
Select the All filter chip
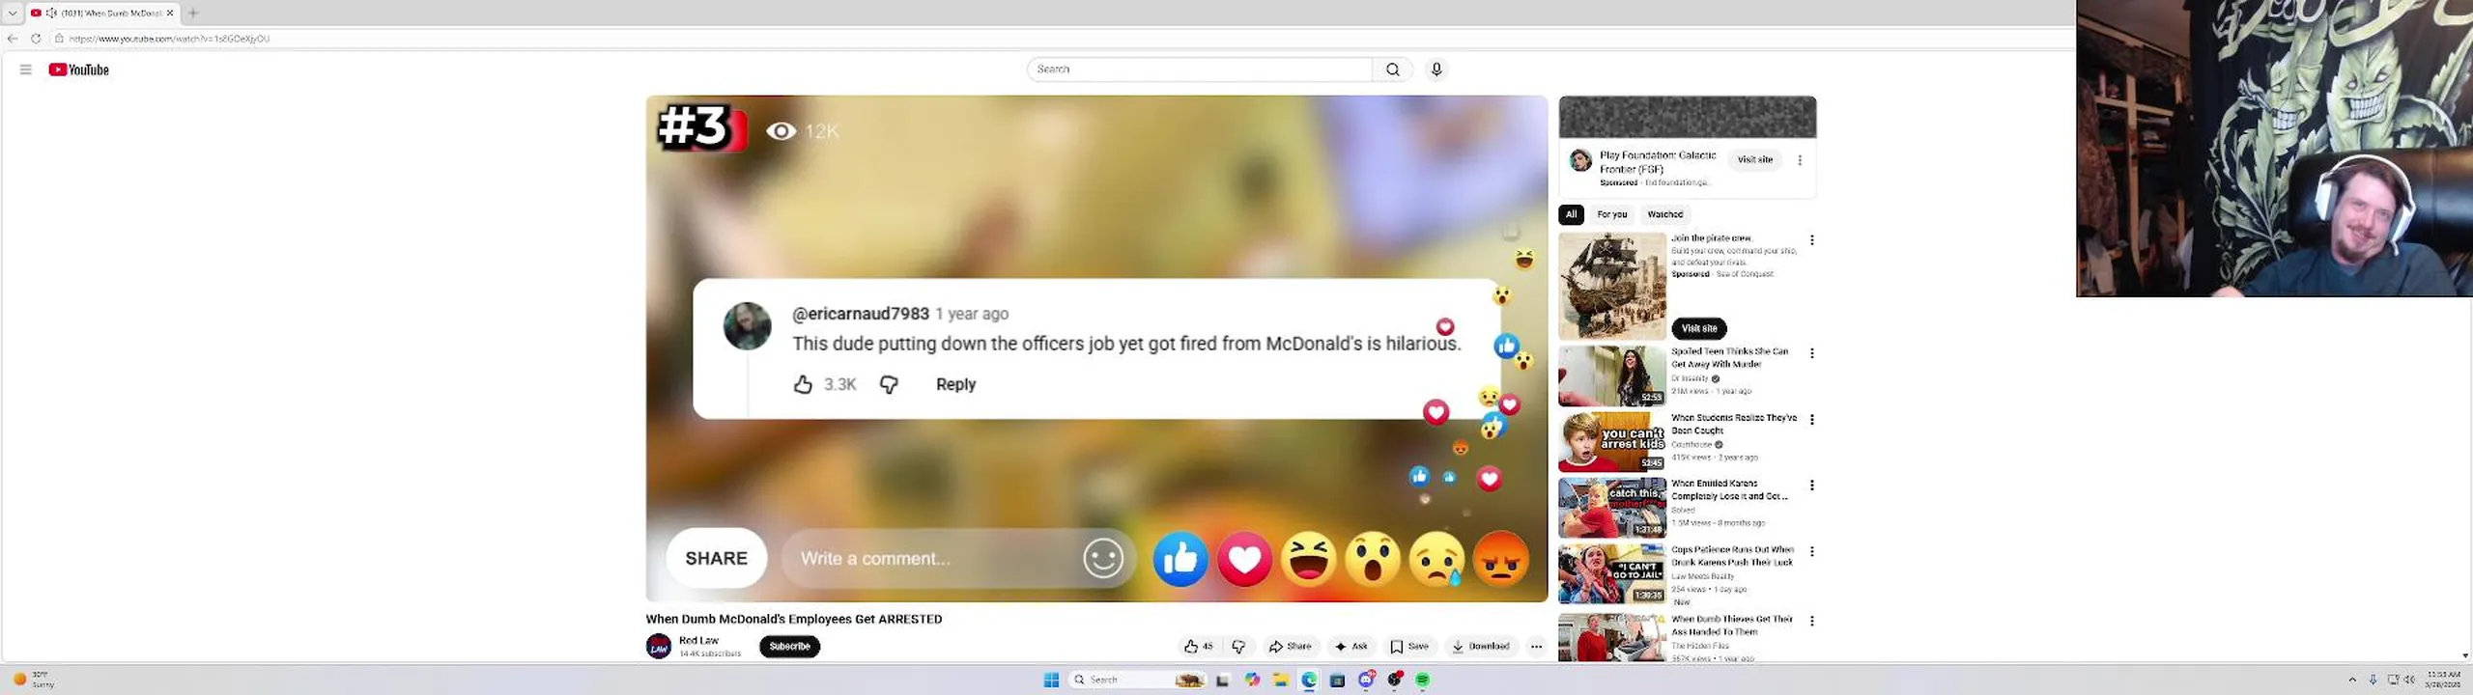pos(1571,214)
